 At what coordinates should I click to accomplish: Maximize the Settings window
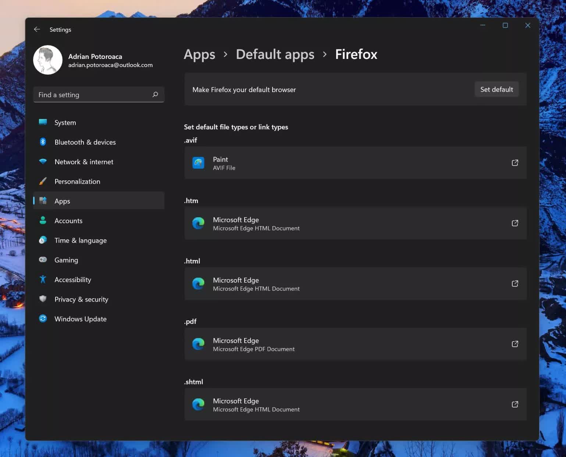(505, 25)
